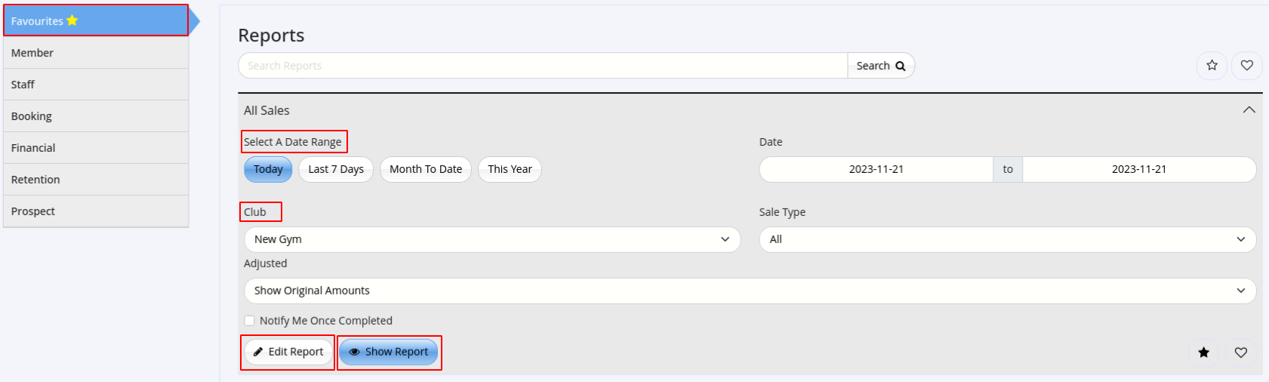Click the Search Reports input field
The height and width of the screenshot is (382, 1269).
543,66
